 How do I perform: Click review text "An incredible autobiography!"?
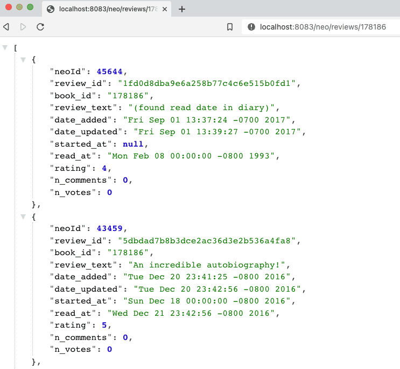[207, 265]
